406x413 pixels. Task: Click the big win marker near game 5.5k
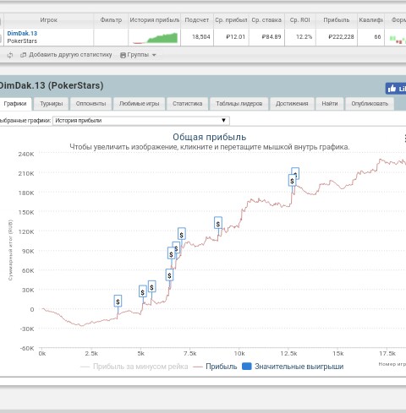(151, 287)
